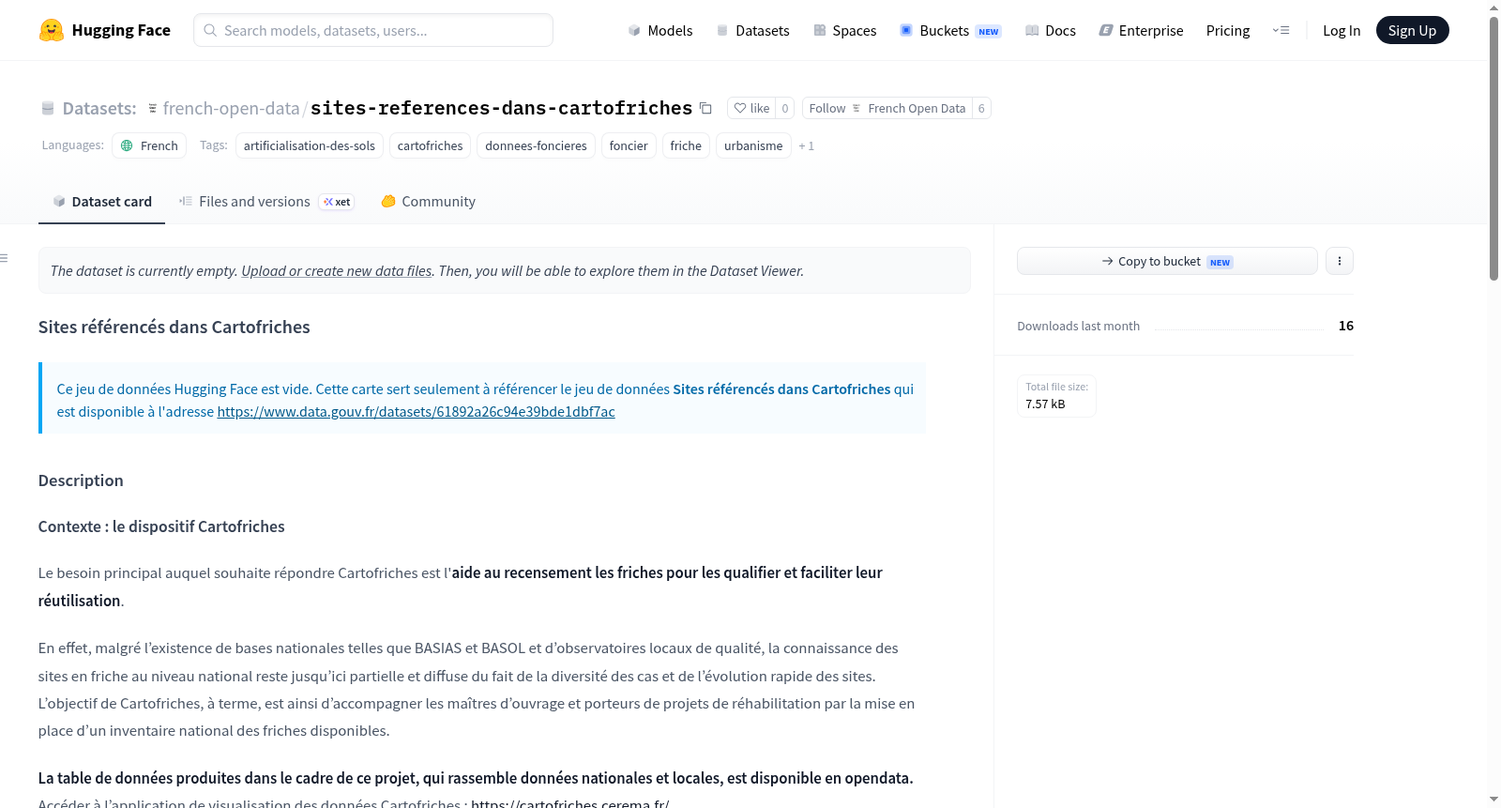Click the Copy to bucket button
This screenshot has width=1501, height=808.
point(1167,261)
